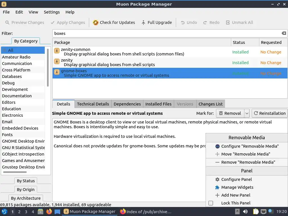Switch filter to By Origin
The height and width of the screenshot is (216, 288).
tap(26, 189)
